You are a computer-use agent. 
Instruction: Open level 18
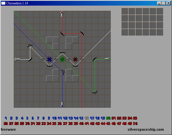tap(97, 118)
